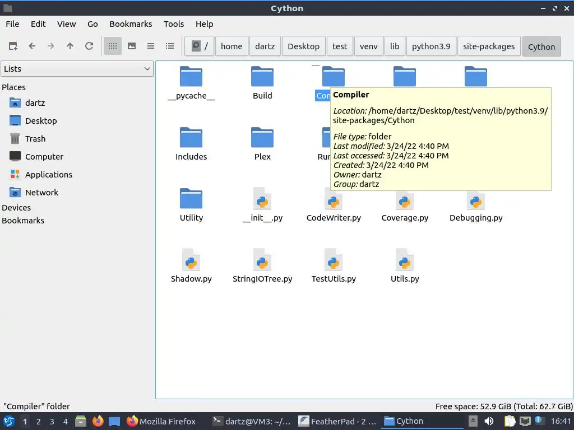Image resolution: width=574 pixels, height=430 pixels.
Task: Select the Utility folder icon
Action: point(191,198)
